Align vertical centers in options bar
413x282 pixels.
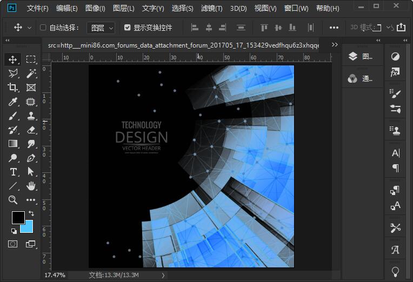278,28
